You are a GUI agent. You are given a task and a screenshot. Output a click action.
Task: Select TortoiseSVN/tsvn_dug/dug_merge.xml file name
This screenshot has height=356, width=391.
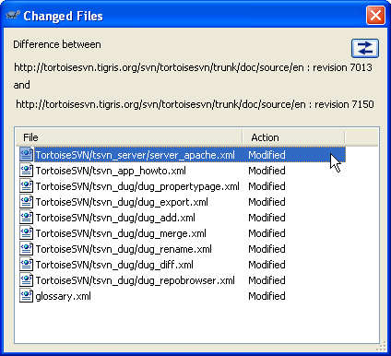click(121, 233)
